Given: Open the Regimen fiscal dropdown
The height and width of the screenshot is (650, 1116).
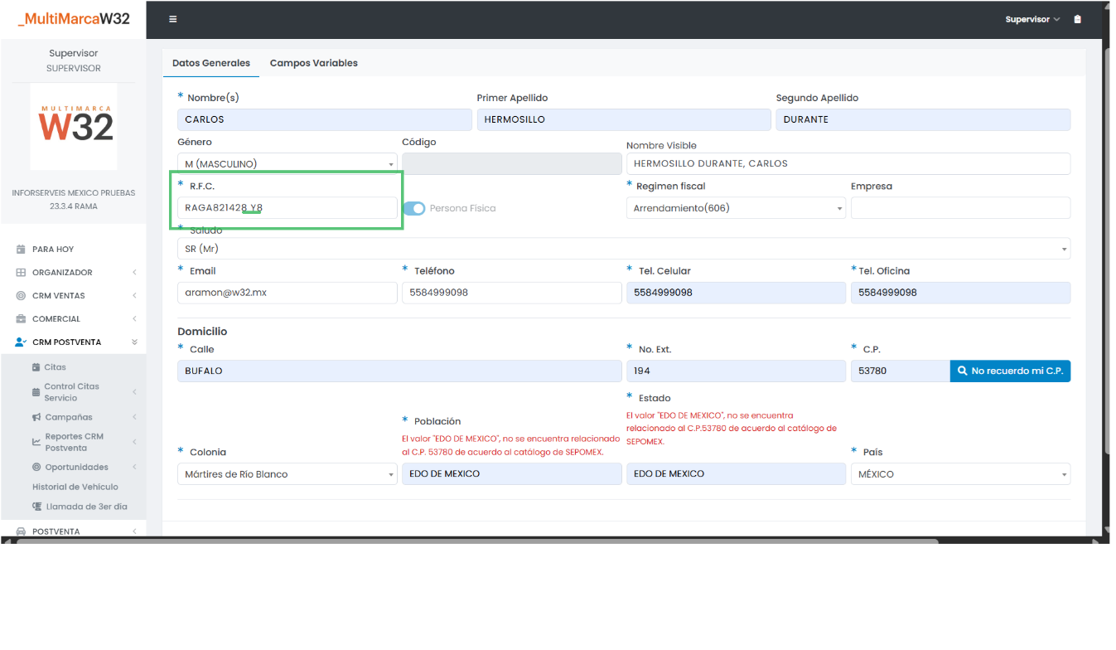Looking at the screenshot, I should click(735, 209).
